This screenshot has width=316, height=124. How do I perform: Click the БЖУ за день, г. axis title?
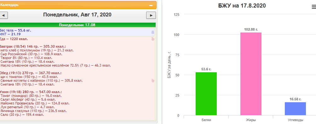point(169,65)
